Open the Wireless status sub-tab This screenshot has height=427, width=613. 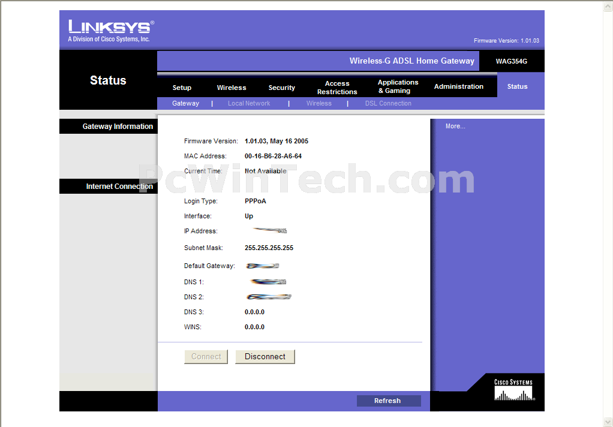point(319,103)
